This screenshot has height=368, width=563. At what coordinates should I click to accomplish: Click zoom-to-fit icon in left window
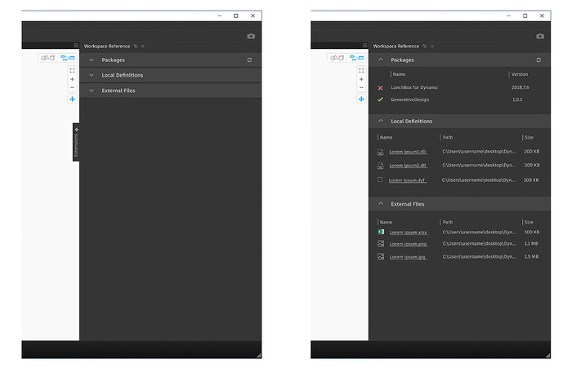72,71
